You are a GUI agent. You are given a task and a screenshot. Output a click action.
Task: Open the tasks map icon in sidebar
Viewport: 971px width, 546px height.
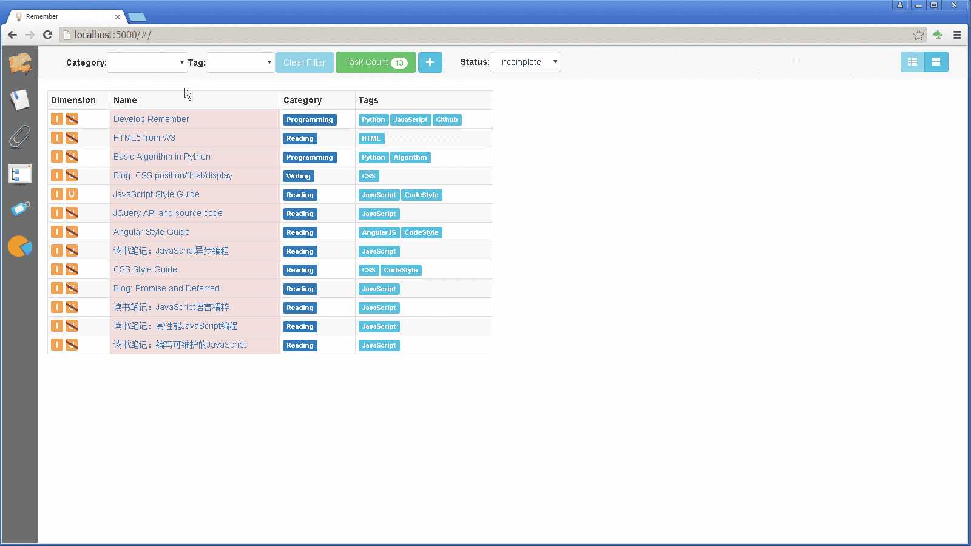[20, 63]
